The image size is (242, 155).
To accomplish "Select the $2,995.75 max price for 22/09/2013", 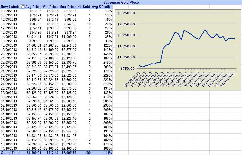I will tap(69, 62).
